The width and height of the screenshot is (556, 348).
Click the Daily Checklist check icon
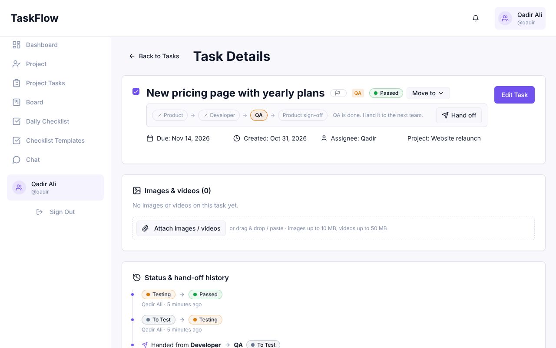click(17, 121)
